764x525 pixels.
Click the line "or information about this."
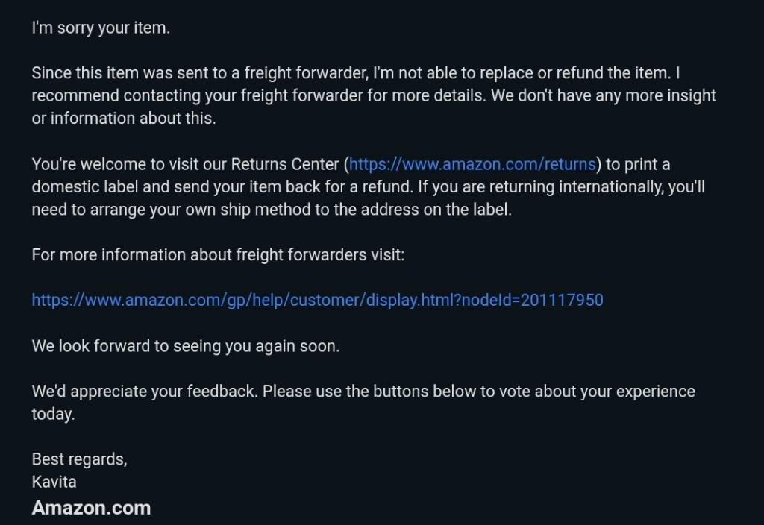point(124,119)
